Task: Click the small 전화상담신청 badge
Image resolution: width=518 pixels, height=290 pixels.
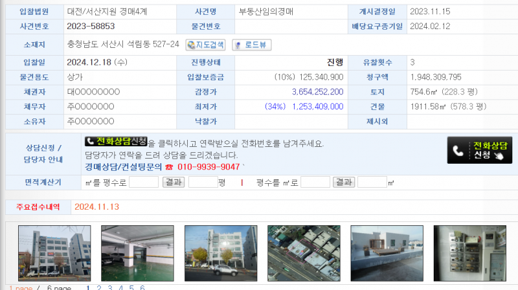Action: point(116,142)
